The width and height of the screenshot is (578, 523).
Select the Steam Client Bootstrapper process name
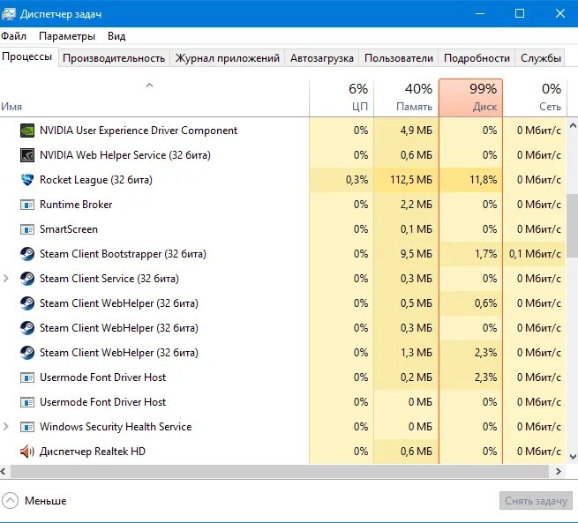(x=123, y=254)
